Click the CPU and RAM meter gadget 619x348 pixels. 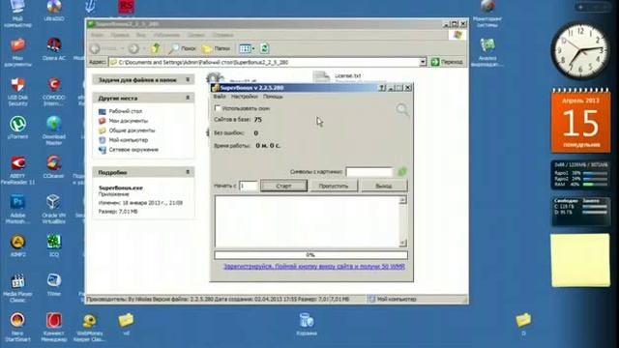[580, 175]
